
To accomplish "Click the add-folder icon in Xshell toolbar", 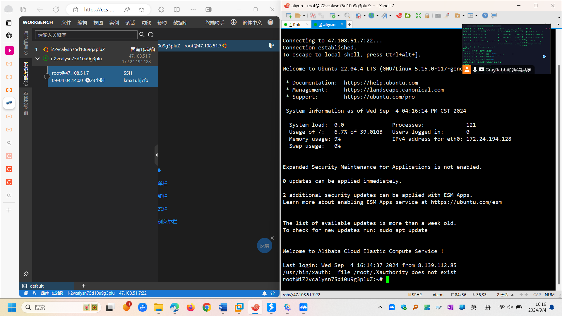I will click(458, 16).
